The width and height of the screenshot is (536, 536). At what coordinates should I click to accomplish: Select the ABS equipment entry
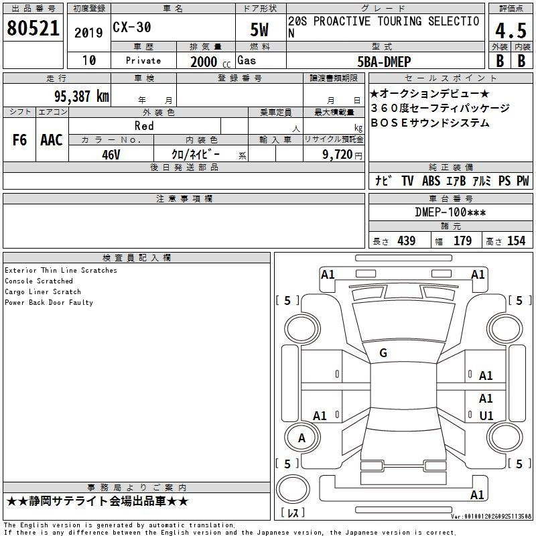tap(431, 181)
